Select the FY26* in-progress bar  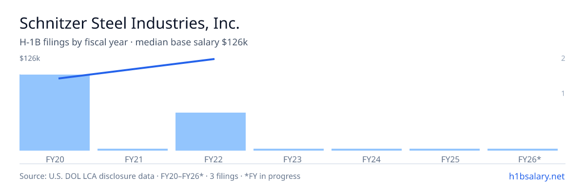(523, 150)
